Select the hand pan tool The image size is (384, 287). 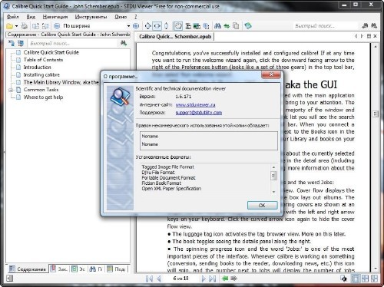click(x=178, y=26)
